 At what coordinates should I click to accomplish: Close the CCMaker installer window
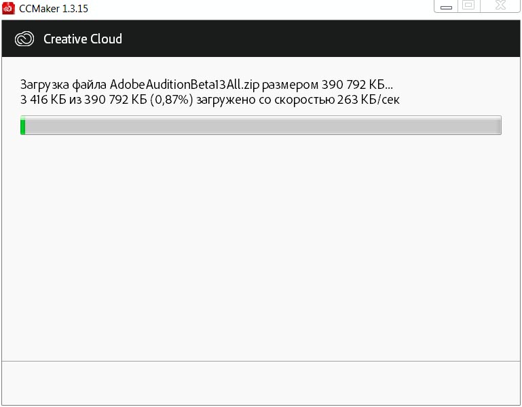pos(500,5)
